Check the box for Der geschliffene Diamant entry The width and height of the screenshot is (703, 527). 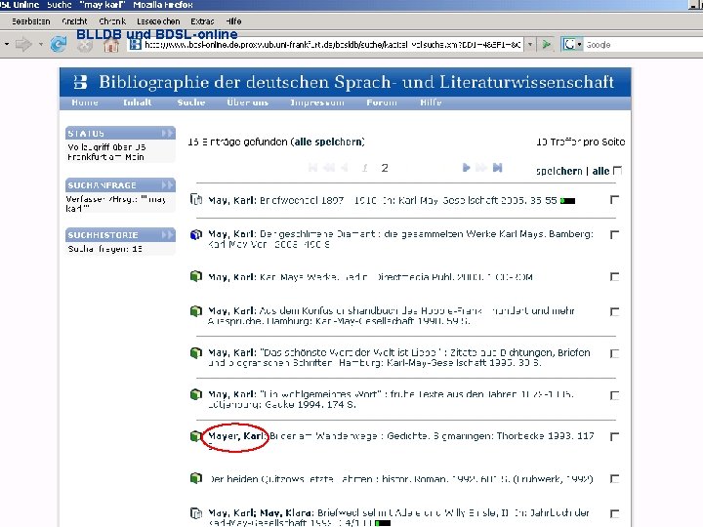pyautogui.click(x=615, y=235)
